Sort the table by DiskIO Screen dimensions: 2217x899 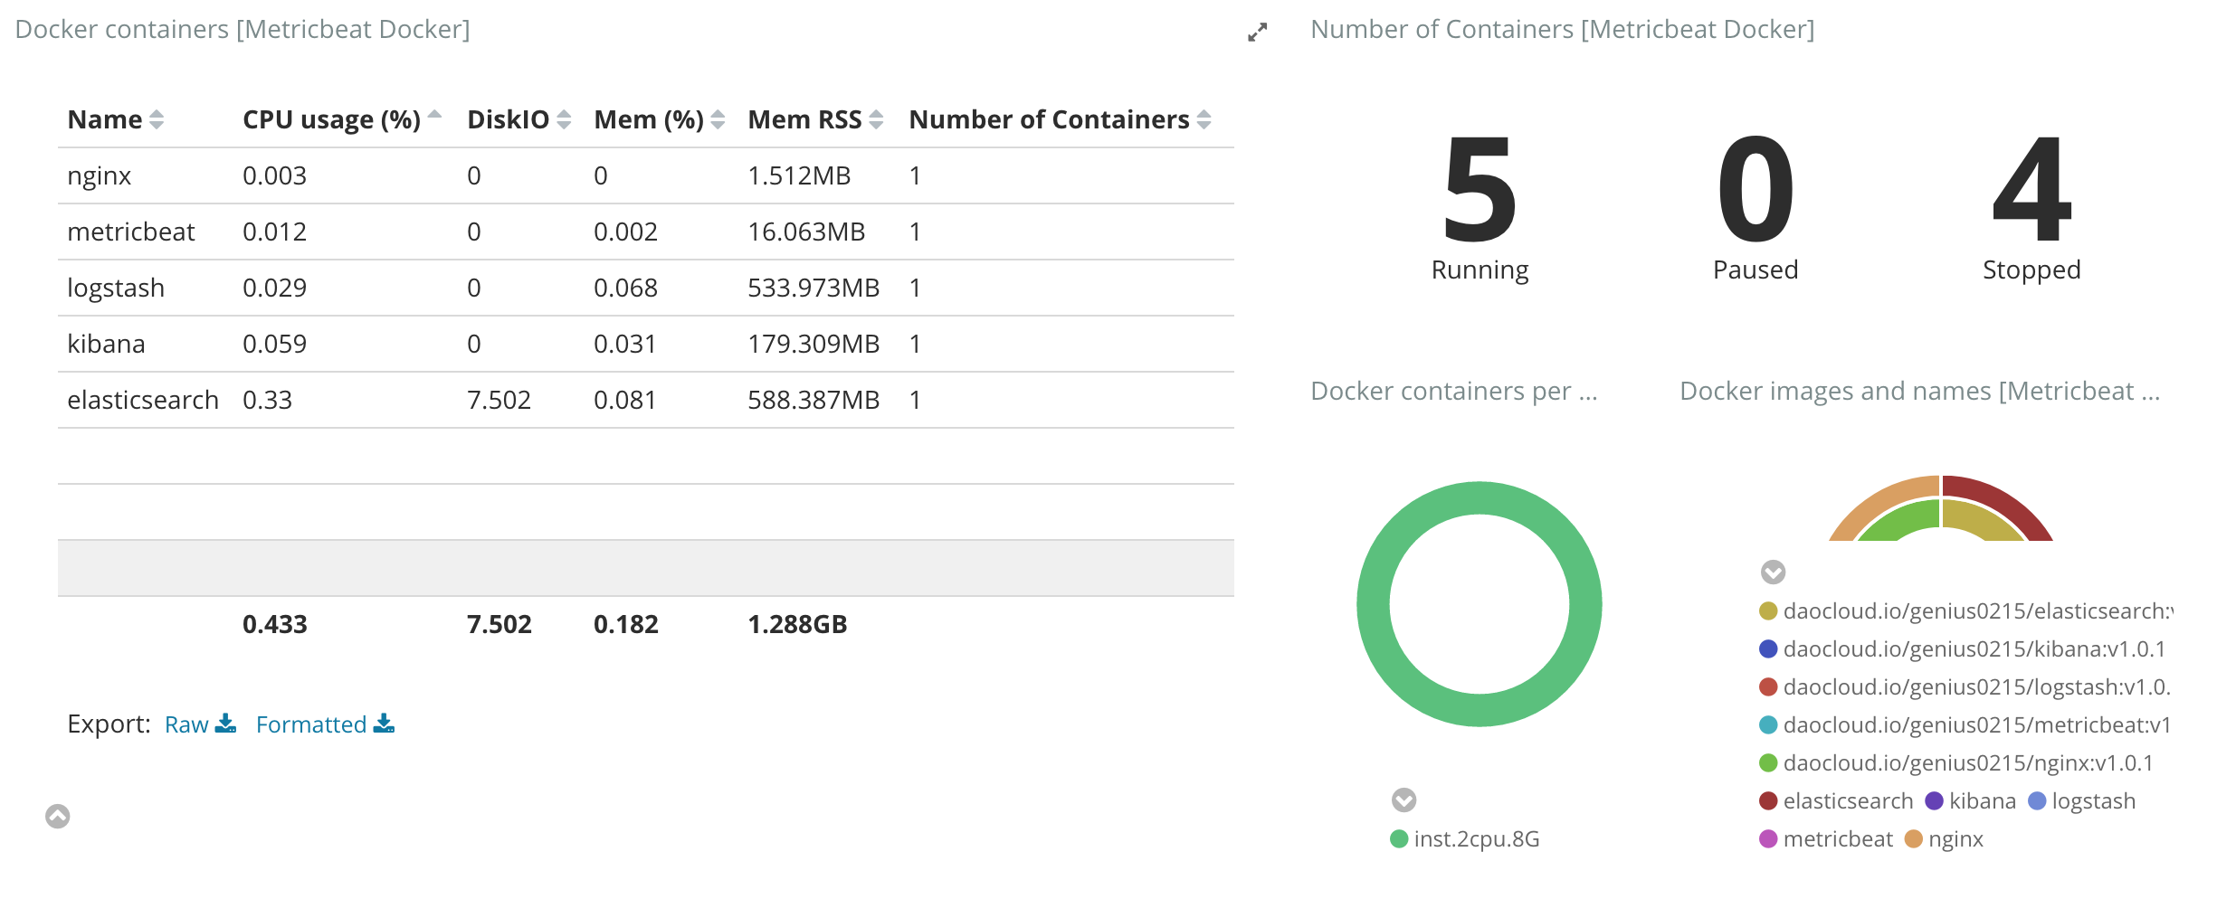(x=562, y=118)
